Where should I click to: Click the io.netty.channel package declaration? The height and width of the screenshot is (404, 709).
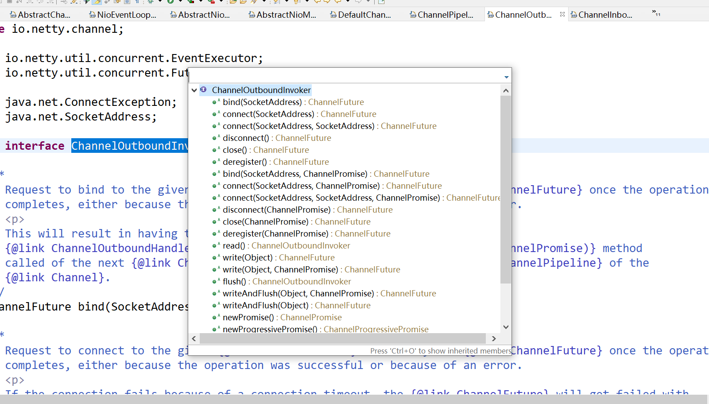62,29
